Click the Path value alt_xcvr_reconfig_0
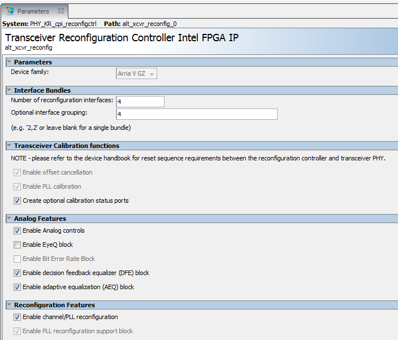 coord(149,24)
